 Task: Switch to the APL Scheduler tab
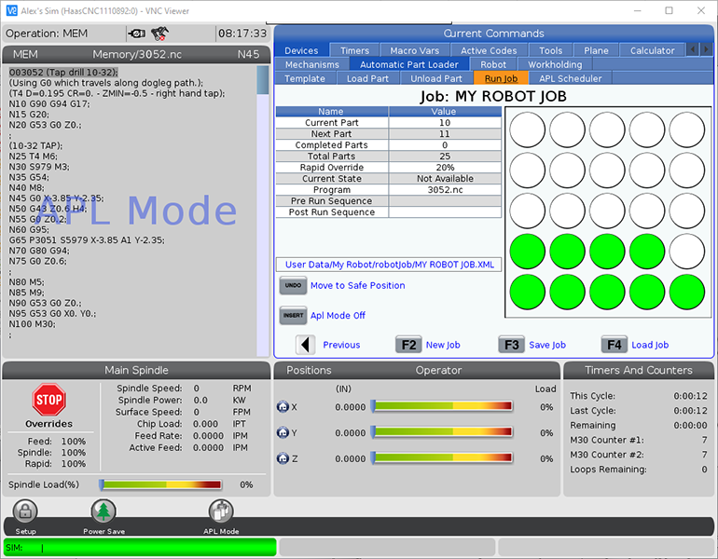571,78
